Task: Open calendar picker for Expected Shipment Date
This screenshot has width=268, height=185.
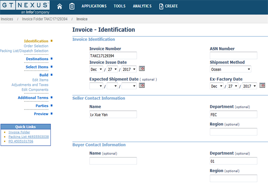Action: (x=142, y=86)
